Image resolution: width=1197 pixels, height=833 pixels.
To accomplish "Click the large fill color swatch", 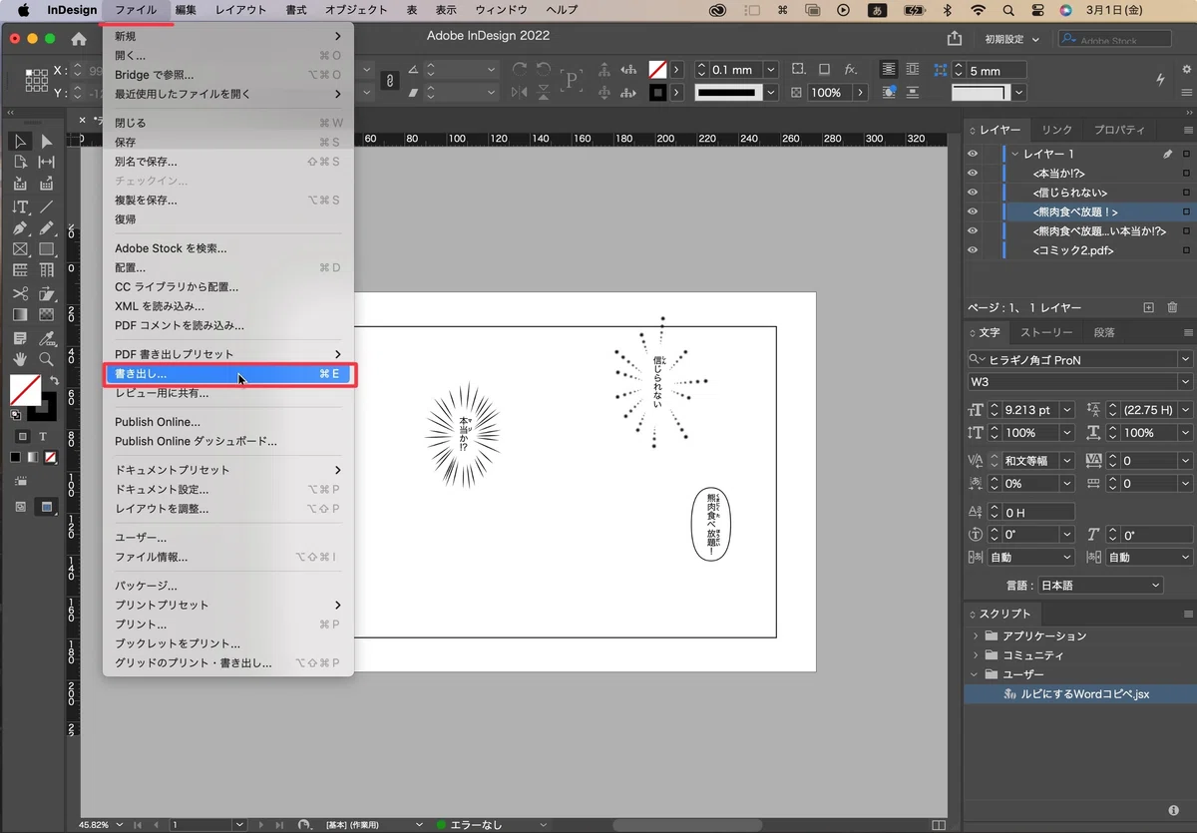I will [x=25, y=390].
